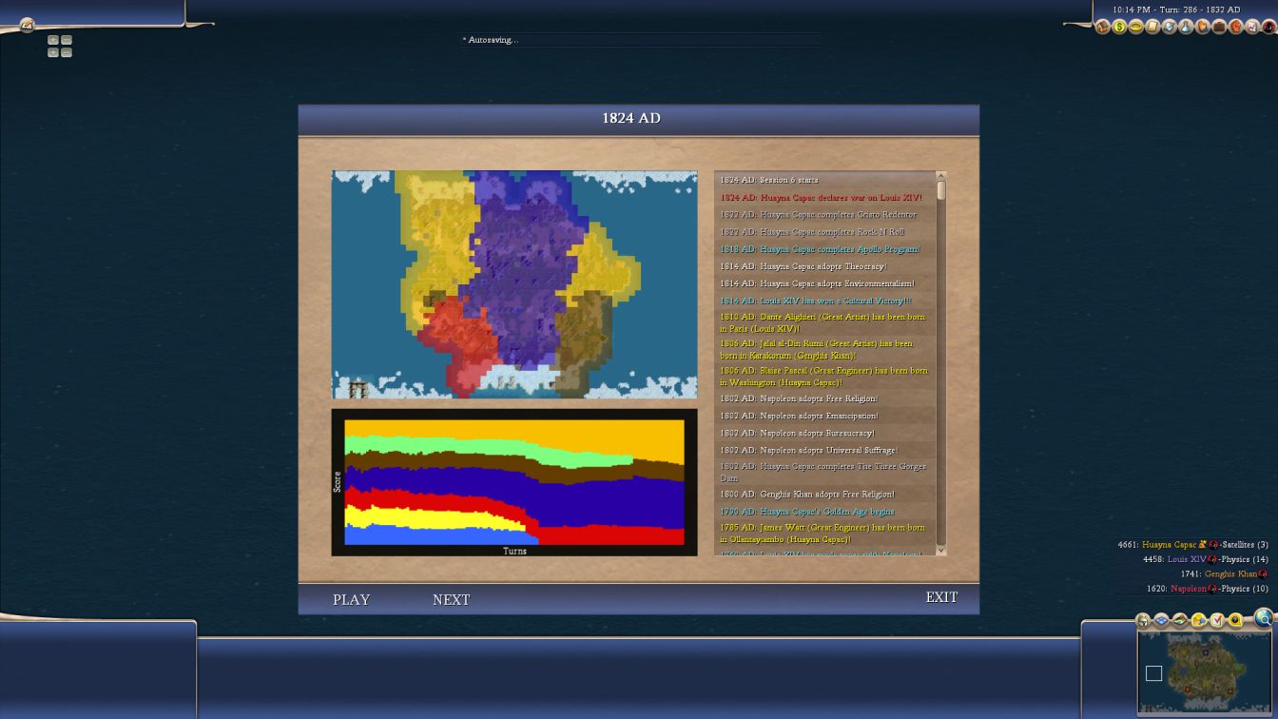Image resolution: width=1278 pixels, height=719 pixels.
Task: Click the '1824 AD' replay title bar
Action: click(x=638, y=119)
